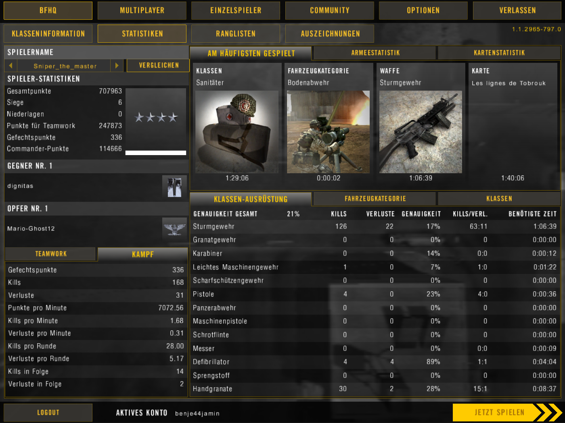Open the Ranglisten section
This screenshot has width=565, height=423.
pyautogui.click(x=236, y=34)
